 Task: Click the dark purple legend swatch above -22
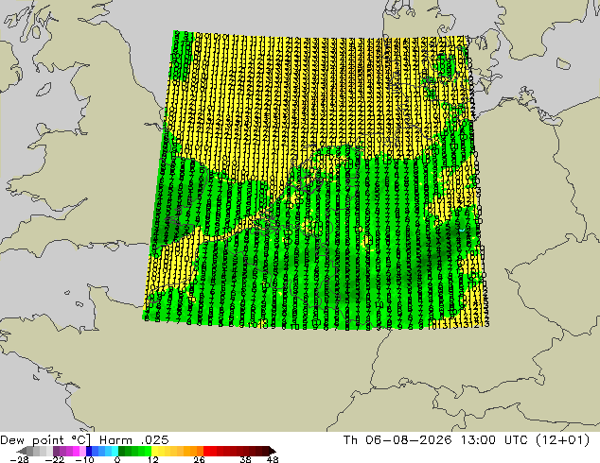tap(56, 451)
